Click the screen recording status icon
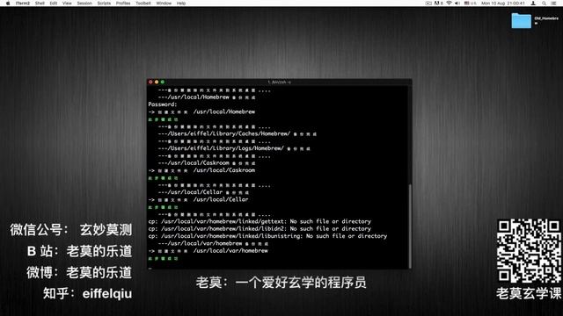Screen dimensions: 563x316 point(428,4)
